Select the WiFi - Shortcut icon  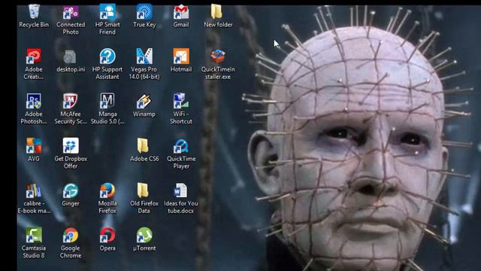(181, 101)
